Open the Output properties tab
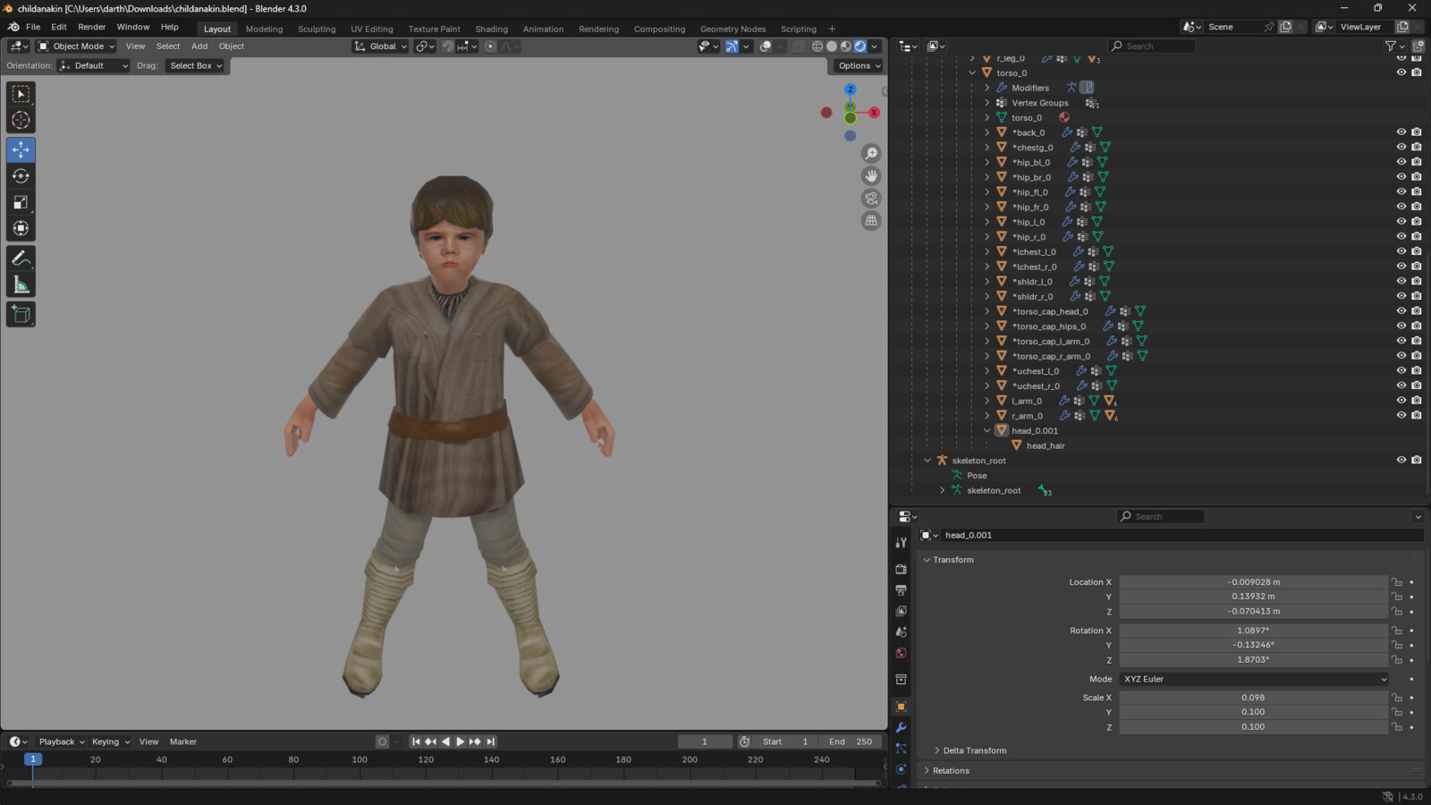This screenshot has height=805, width=1431. tap(901, 590)
